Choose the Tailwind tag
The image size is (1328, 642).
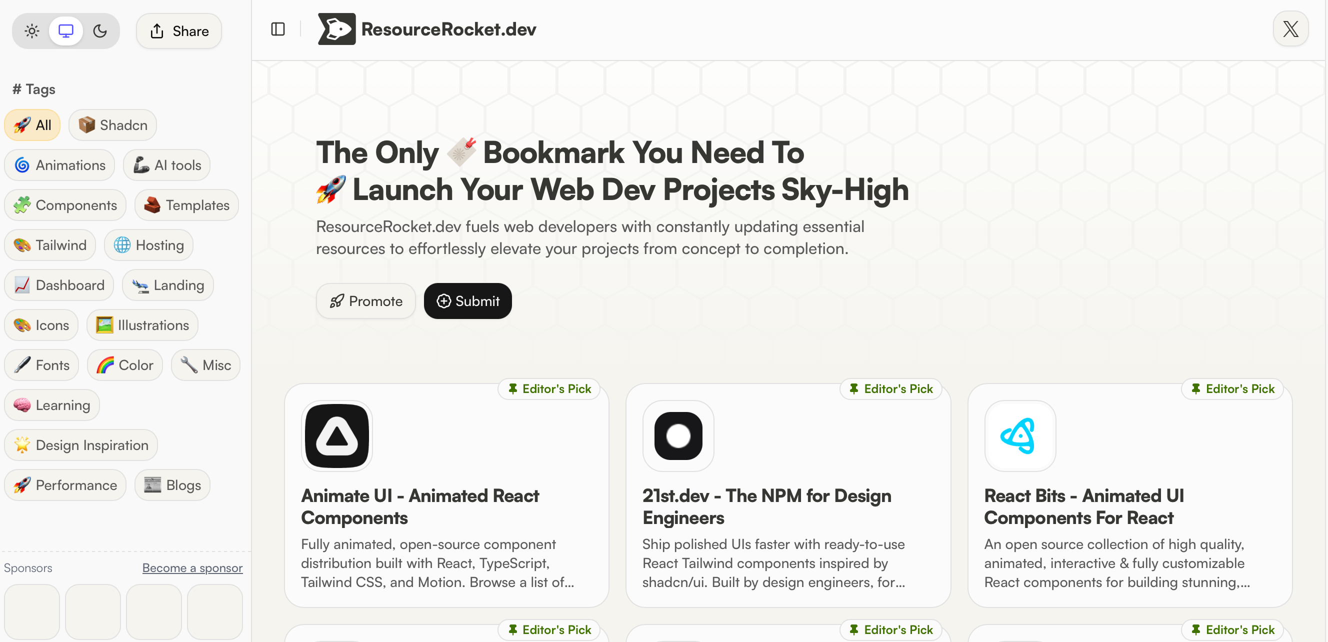pyautogui.click(x=50, y=245)
